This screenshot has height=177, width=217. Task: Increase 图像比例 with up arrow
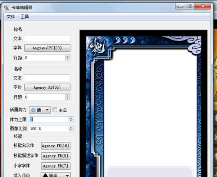click(x=71, y=127)
